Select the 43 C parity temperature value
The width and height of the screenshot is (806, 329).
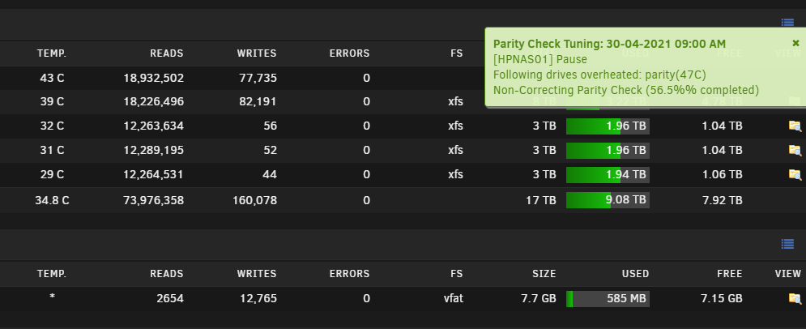pos(52,78)
